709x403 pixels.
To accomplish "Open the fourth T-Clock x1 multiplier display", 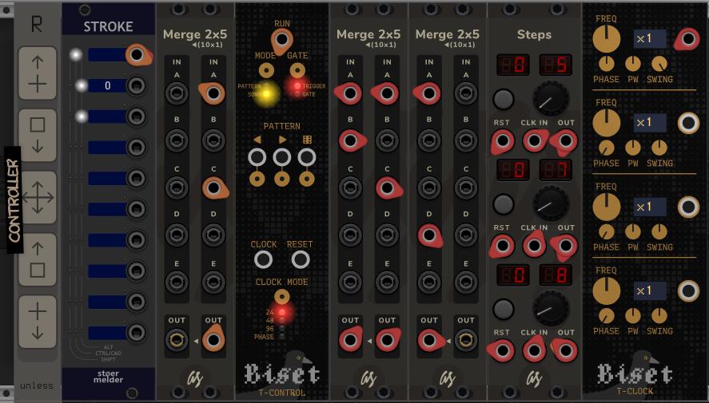I will pyautogui.click(x=649, y=290).
